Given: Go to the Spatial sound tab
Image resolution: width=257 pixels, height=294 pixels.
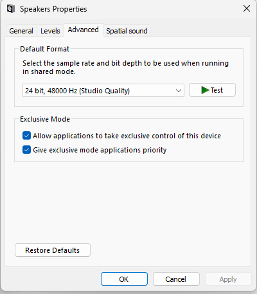Looking at the screenshot, I should click(127, 31).
